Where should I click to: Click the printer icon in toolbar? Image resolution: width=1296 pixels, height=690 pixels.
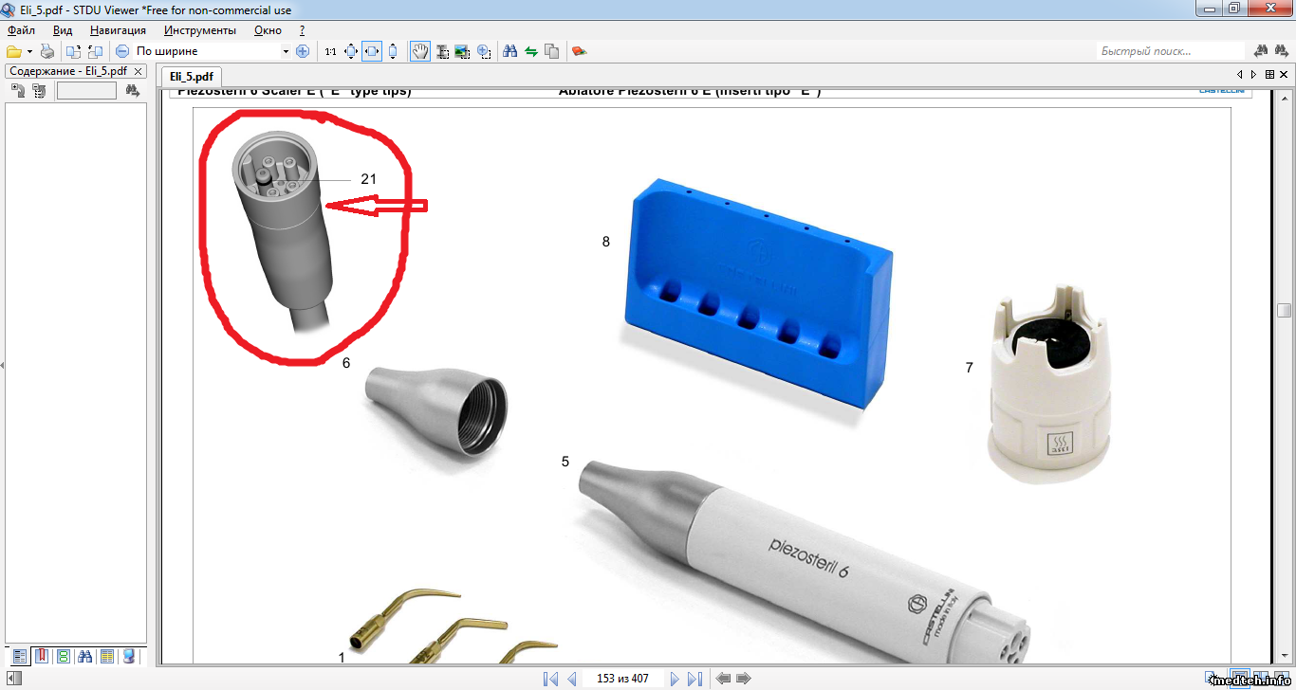[47, 51]
